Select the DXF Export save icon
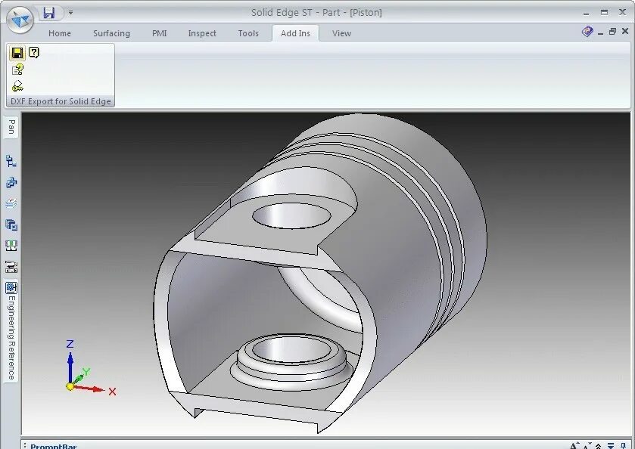 coord(16,53)
